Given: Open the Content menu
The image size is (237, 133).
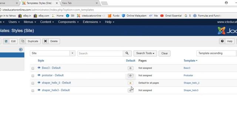Looking at the screenshot, I should (47, 22).
